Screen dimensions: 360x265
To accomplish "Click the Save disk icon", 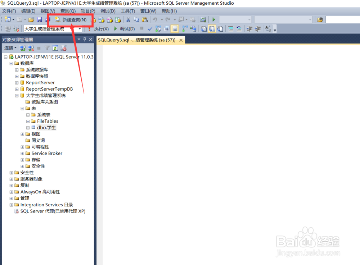I will click(x=40, y=20).
